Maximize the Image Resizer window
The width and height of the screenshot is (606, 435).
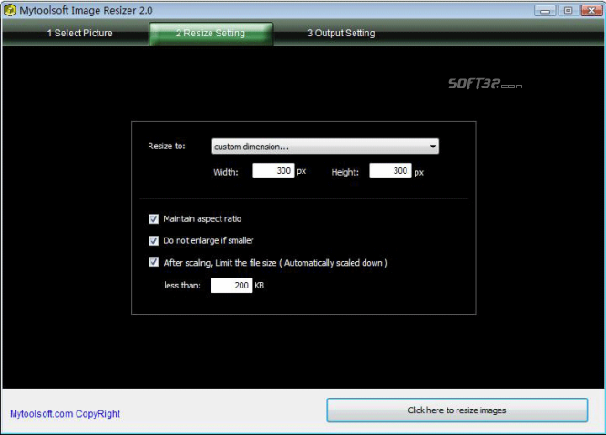coord(568,10)
